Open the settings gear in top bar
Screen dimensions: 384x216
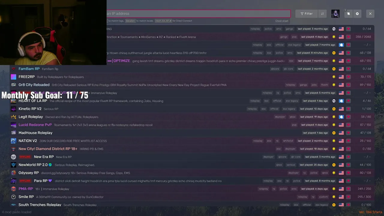(x=357, y=13)
